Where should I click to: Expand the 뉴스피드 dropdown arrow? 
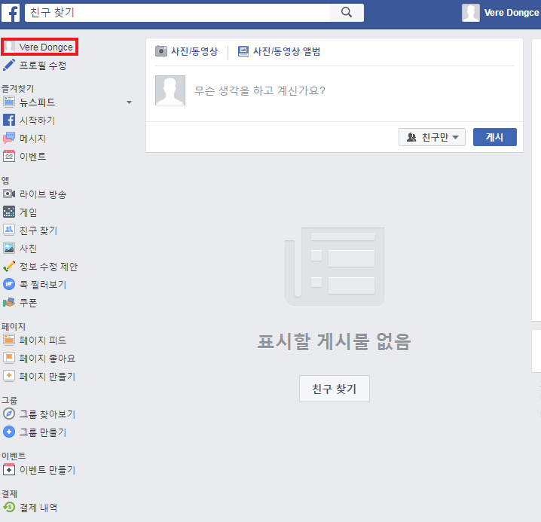[x=129, y=102]
